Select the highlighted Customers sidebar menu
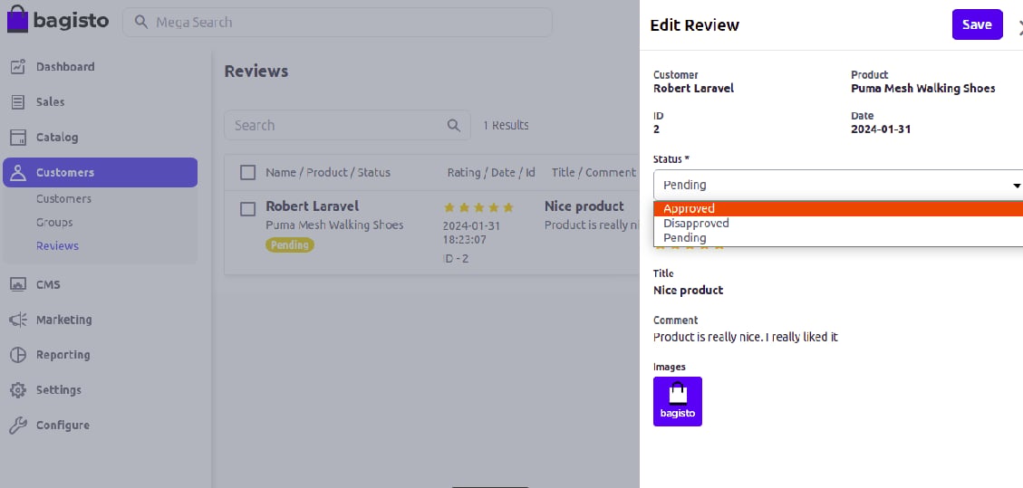The image size is (1023, 488). [x=100, y=173]
